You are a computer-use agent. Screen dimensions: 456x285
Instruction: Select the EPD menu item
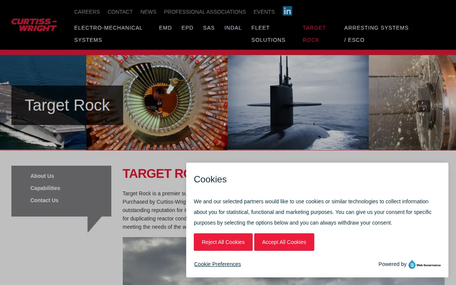point(187,28)
